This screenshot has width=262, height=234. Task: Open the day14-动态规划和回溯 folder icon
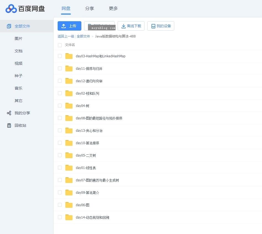(69, 217)
